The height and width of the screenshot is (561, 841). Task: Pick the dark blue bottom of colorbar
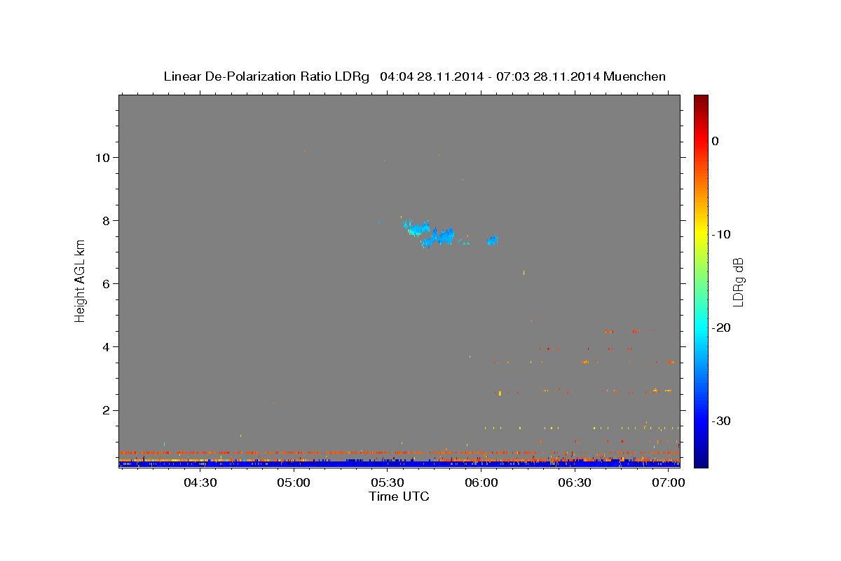[701, 459]
